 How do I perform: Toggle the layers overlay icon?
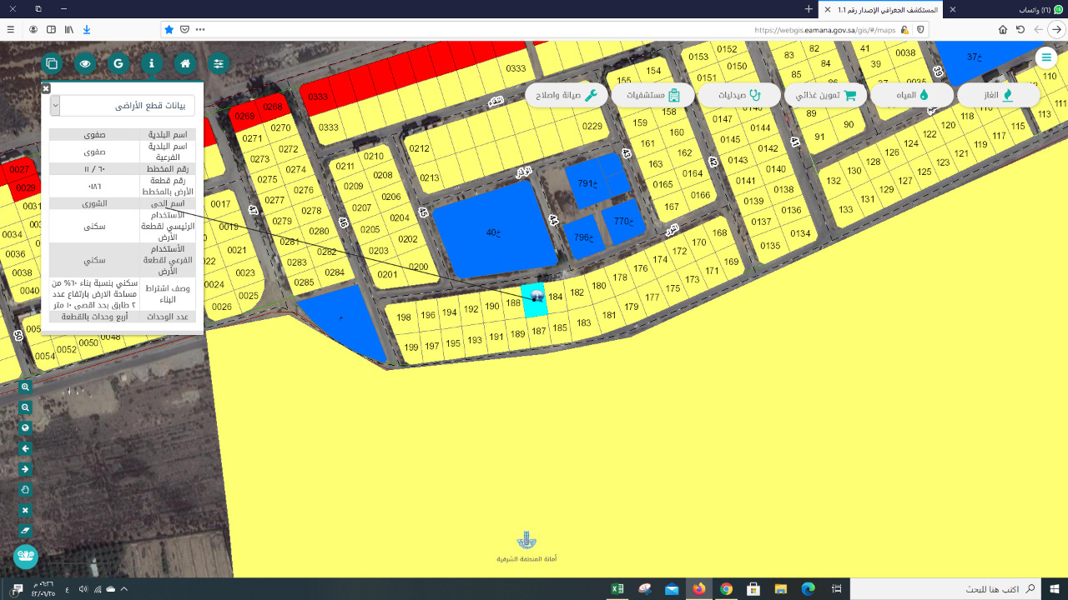click(x=52, y=63)
